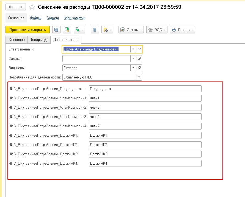Click the ЧленКомиссии2 input field
This screenshot has width=245, height=197.
(145, 107)
